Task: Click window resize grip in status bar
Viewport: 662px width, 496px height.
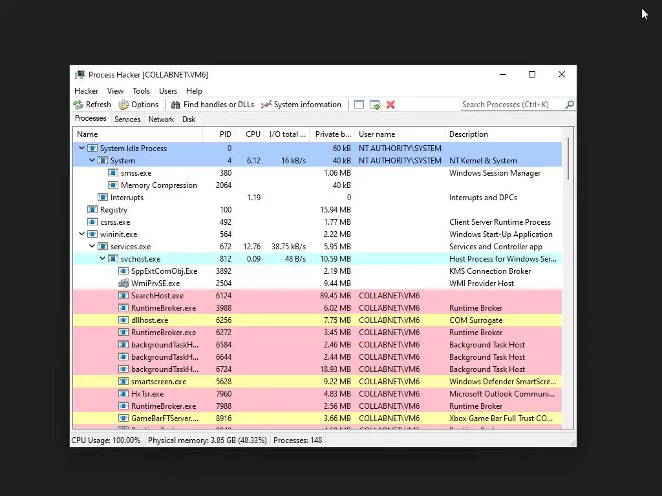Action: (573, 443)
